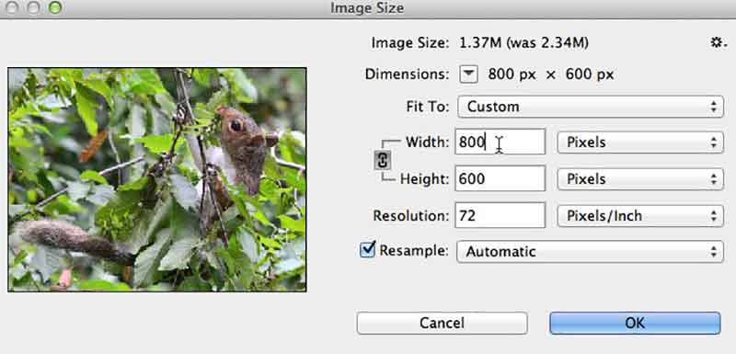Open the Dimensions unit triangle button

[x=468, y=74]
